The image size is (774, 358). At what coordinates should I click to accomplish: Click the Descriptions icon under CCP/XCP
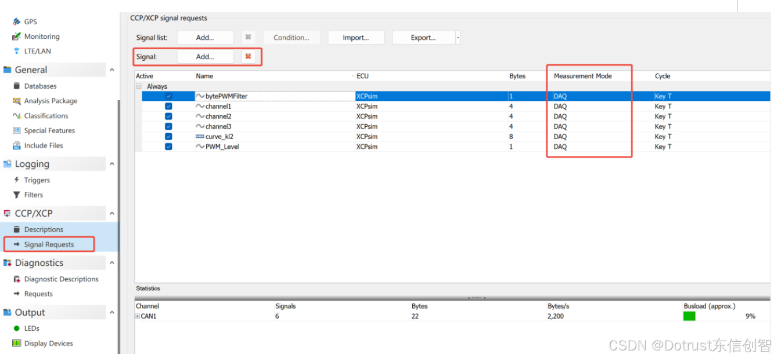tap(16, 229)
